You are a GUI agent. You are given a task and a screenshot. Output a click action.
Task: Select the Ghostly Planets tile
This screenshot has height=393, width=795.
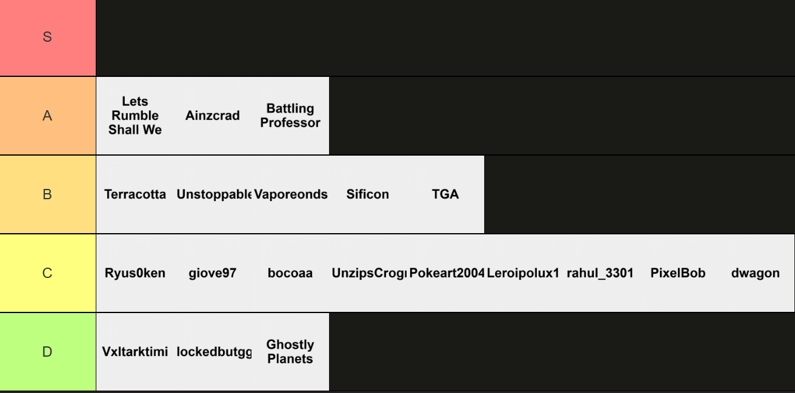[290, 352]
